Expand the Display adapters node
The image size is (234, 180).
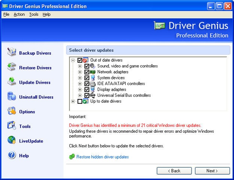[80, 90]
